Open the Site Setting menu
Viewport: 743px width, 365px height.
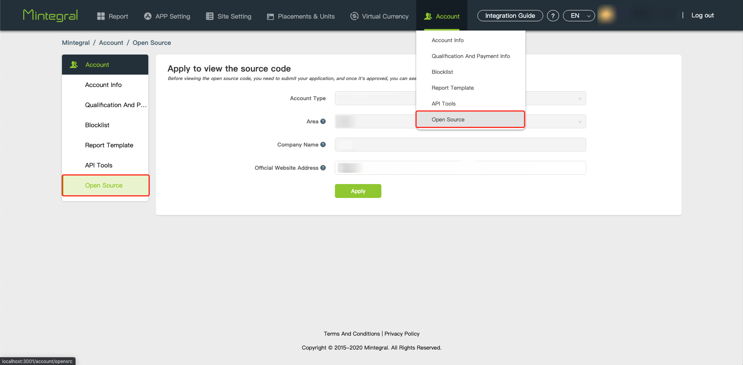click(228, 16)
